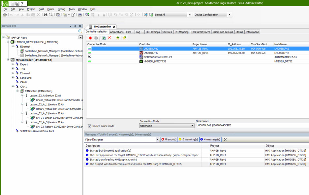The width and height of the screenshot is (309, 195).
Task: Open the Debug menu
Action: click(61, 9)
